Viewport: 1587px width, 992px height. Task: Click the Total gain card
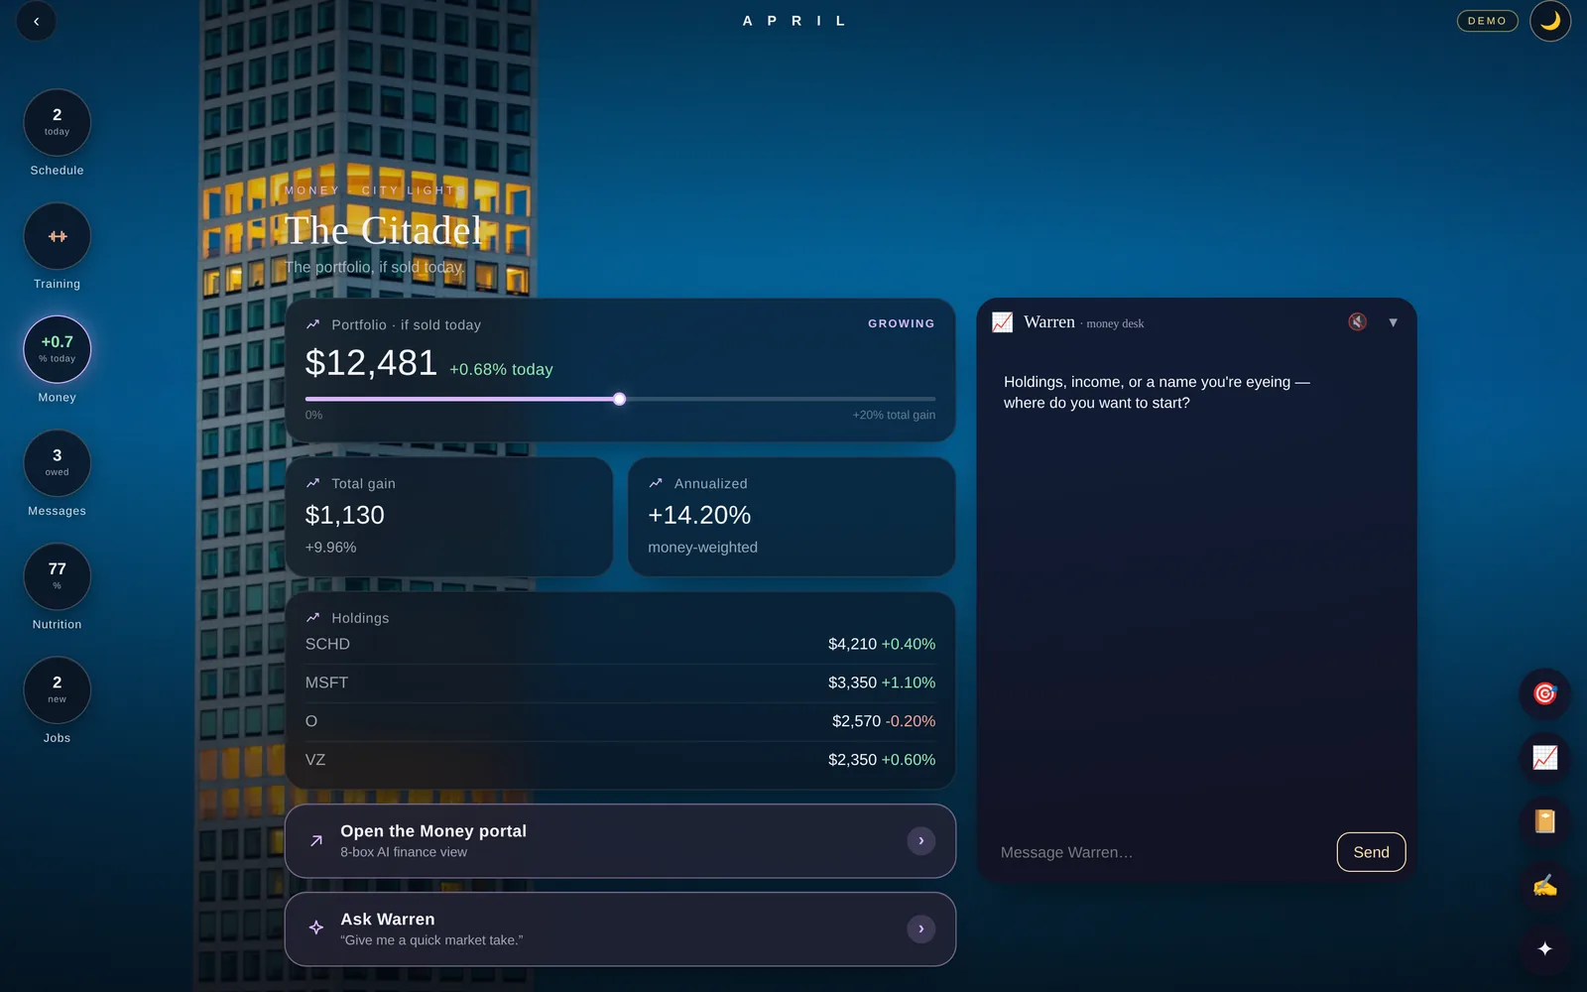pyautogui.click(x=449, y=517)
